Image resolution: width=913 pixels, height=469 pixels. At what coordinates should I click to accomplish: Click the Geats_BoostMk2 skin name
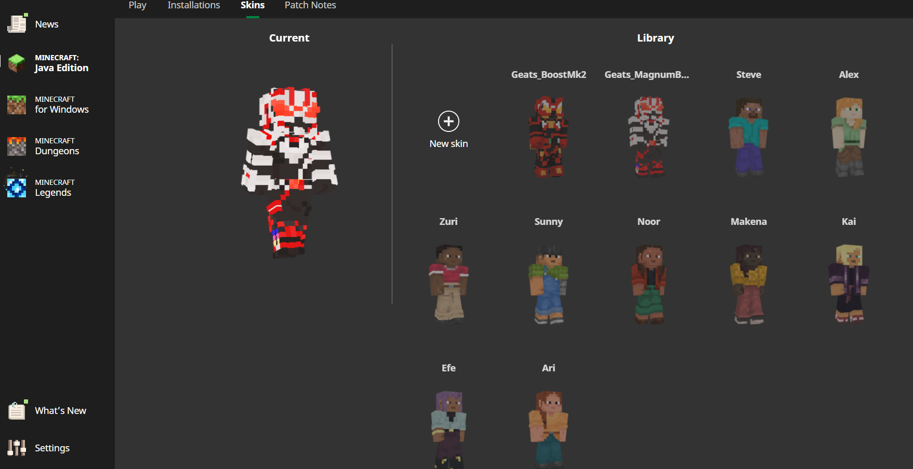(549, 75)
